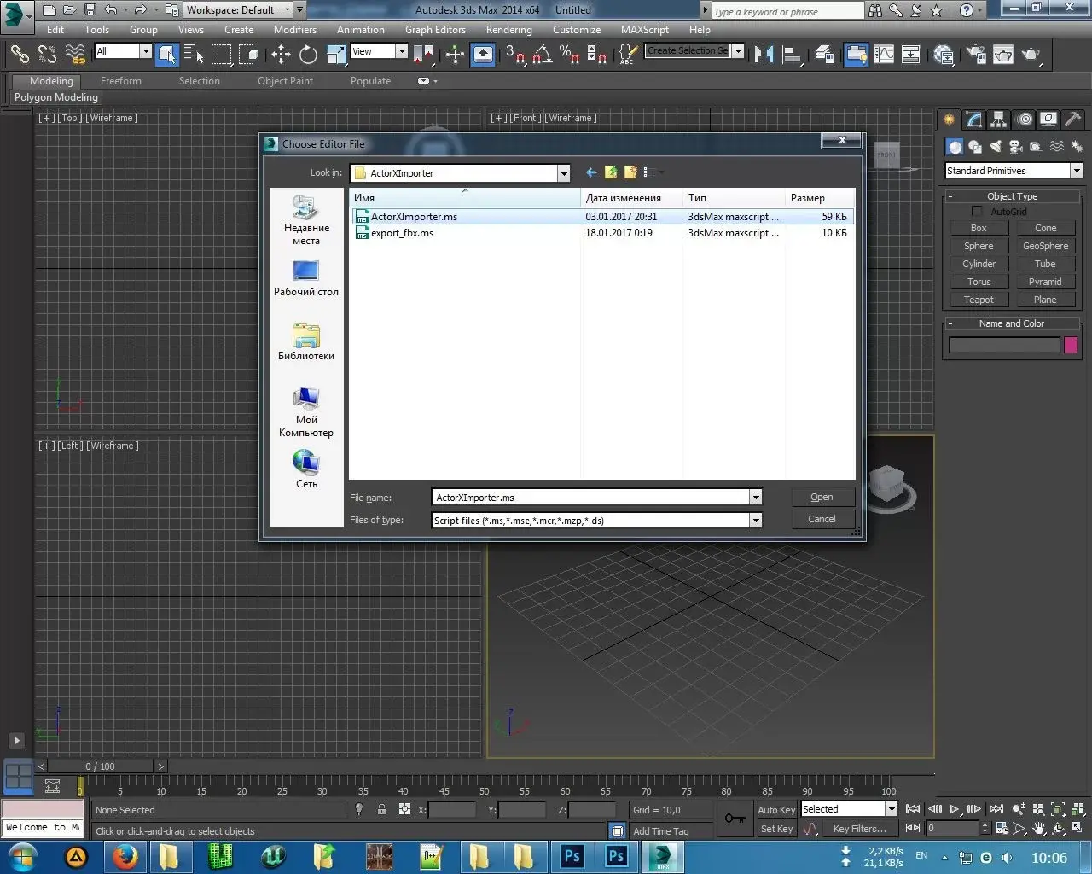This screenshot has height=874, width=1092.
Task: Select the Cameras category icon
Action: coord(1016,147)
